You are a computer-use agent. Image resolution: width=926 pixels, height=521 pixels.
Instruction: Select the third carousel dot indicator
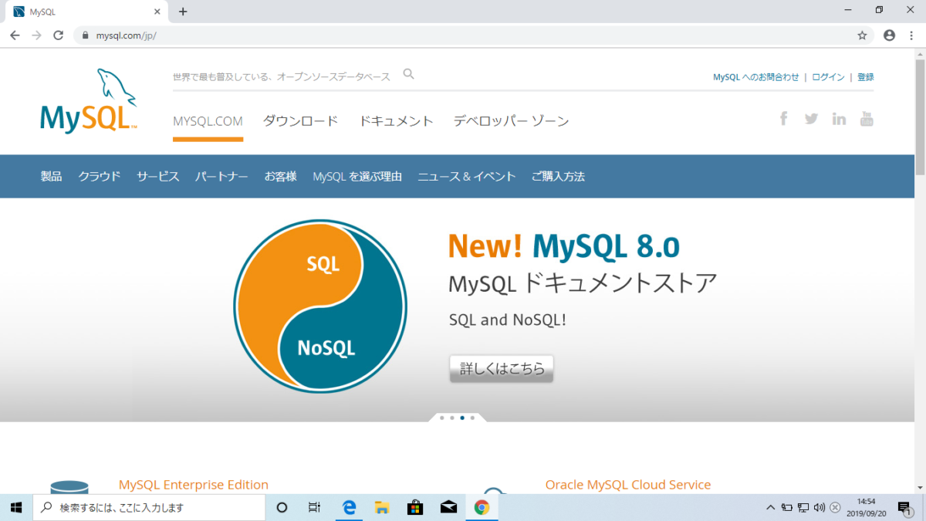click(x=461, y=418)
